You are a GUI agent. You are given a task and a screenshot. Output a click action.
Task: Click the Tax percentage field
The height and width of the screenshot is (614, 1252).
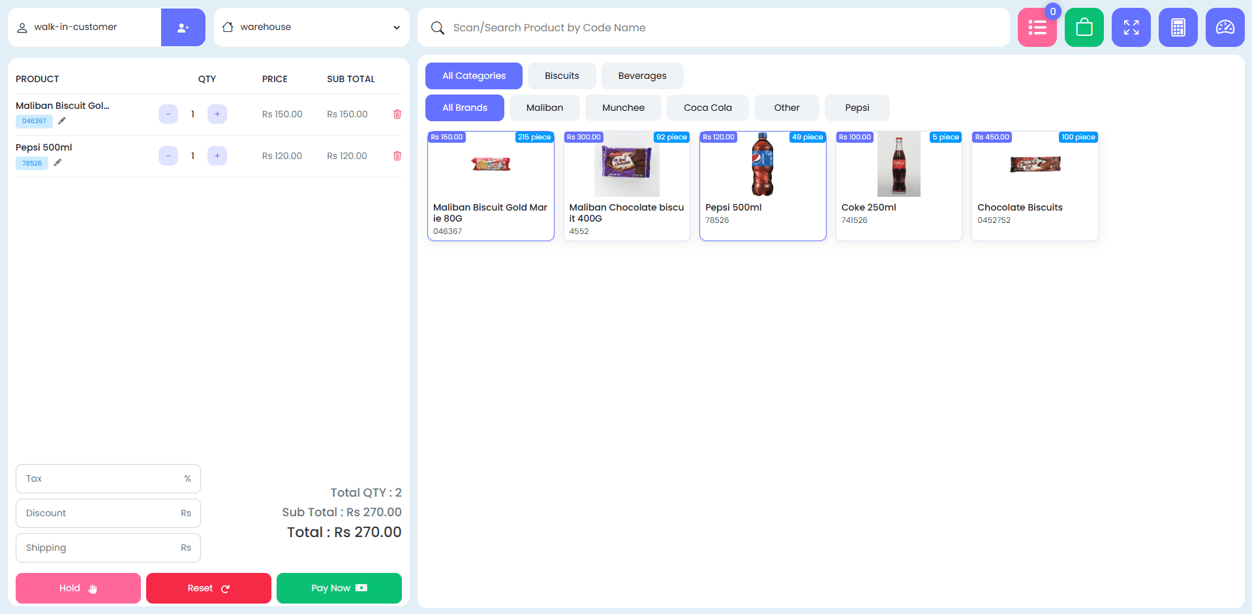tap(108, 478)
